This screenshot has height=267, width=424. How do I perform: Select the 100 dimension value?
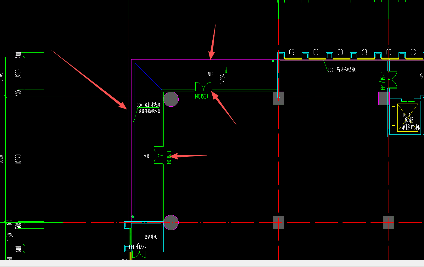click(10, 222)
